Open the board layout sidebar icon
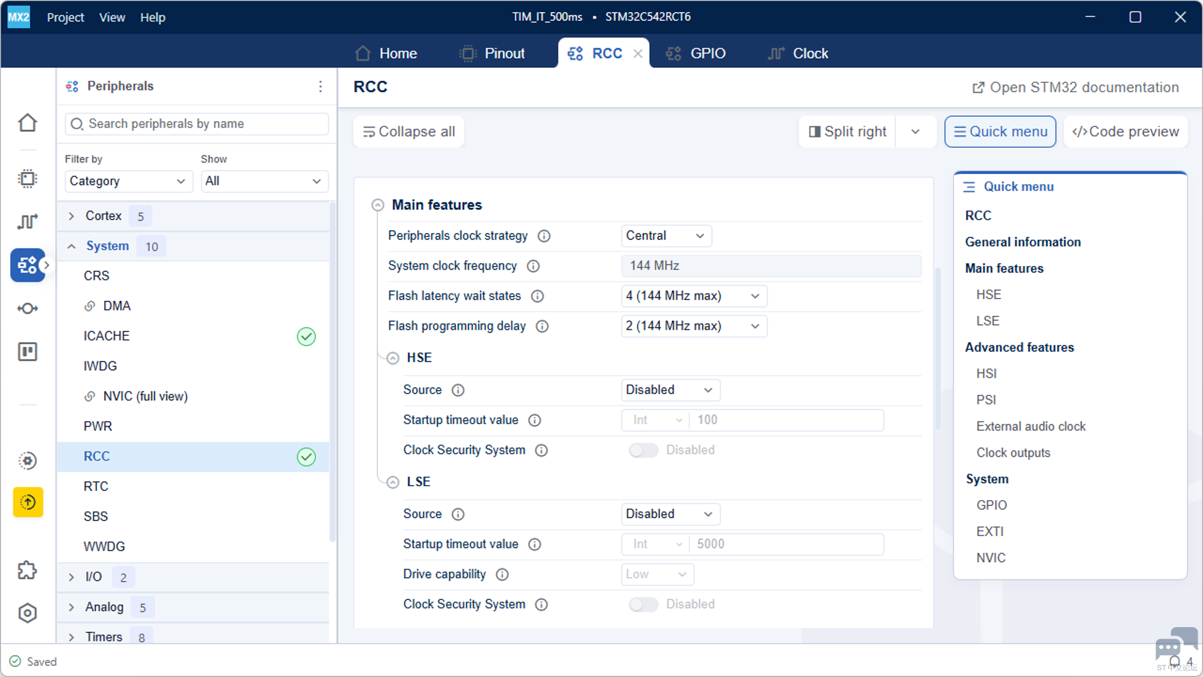 [x=28, y=351]
